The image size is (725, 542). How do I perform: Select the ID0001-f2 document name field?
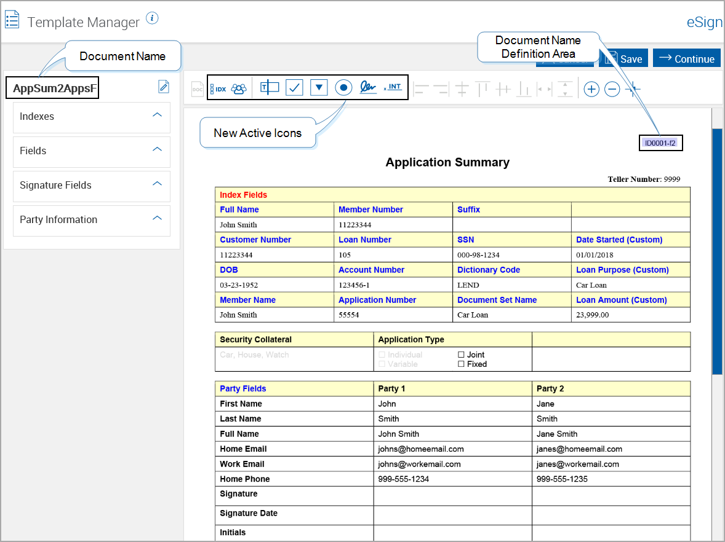(660, 143)
